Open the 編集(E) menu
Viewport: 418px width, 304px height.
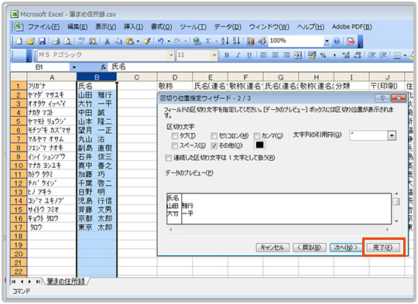coord(77,27)
